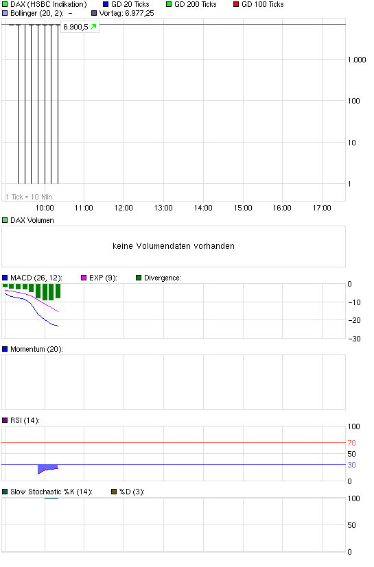The image size is (374, 567).
Task: Click the 10:00 time axis label
Action: pos(45,208)
